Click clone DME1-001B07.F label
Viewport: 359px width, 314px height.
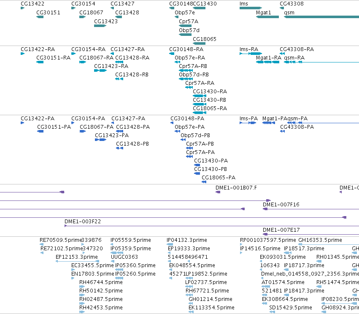pyautogui.click(x=236, y=188)
